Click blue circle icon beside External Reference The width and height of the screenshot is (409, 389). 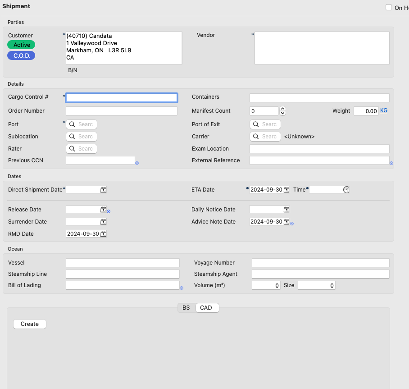(391, 163)
